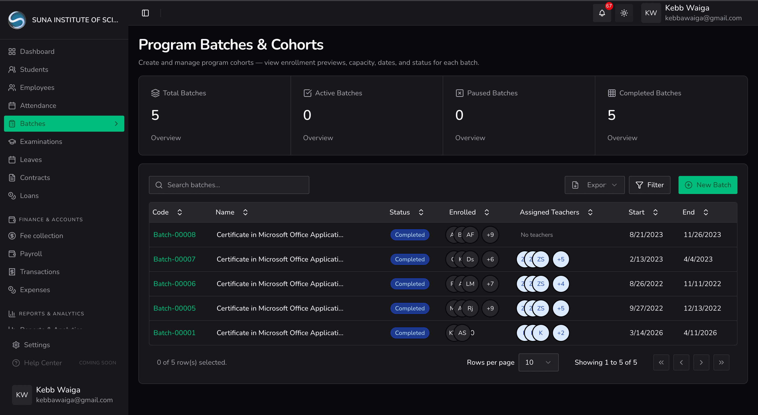Go to previous page of table
Viewport: 758px width, 415px height.
coord(681,362)
